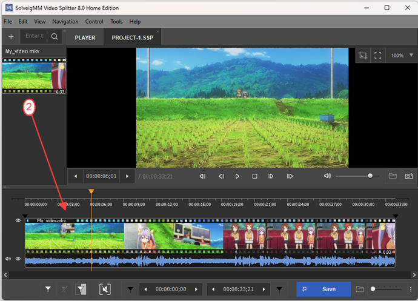This screenshot has height=301, width=418.
Task: Open the View menu
Action: 40,22
